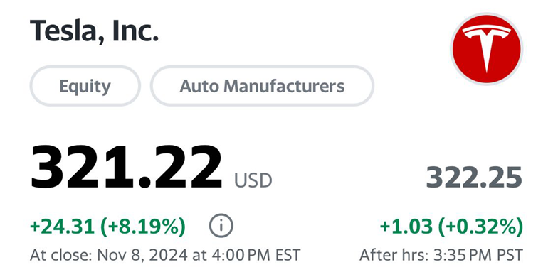Click the +1.03 after-hours change value
Image resolution: width=553 pixels, height=277 pixels.
point(406,226)
